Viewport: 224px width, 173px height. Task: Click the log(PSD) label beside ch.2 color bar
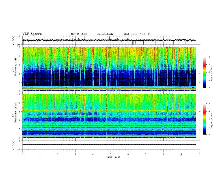[x=212, y=120]
